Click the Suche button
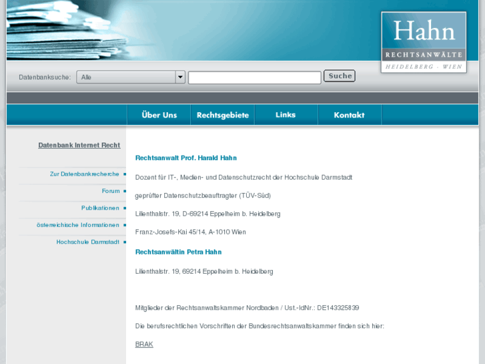Screen dimensions: 485x364 click(x=340, y=76)
